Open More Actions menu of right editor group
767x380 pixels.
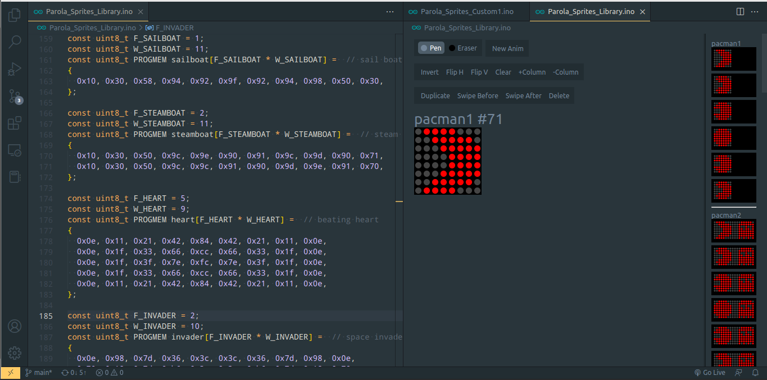(755, 11)
